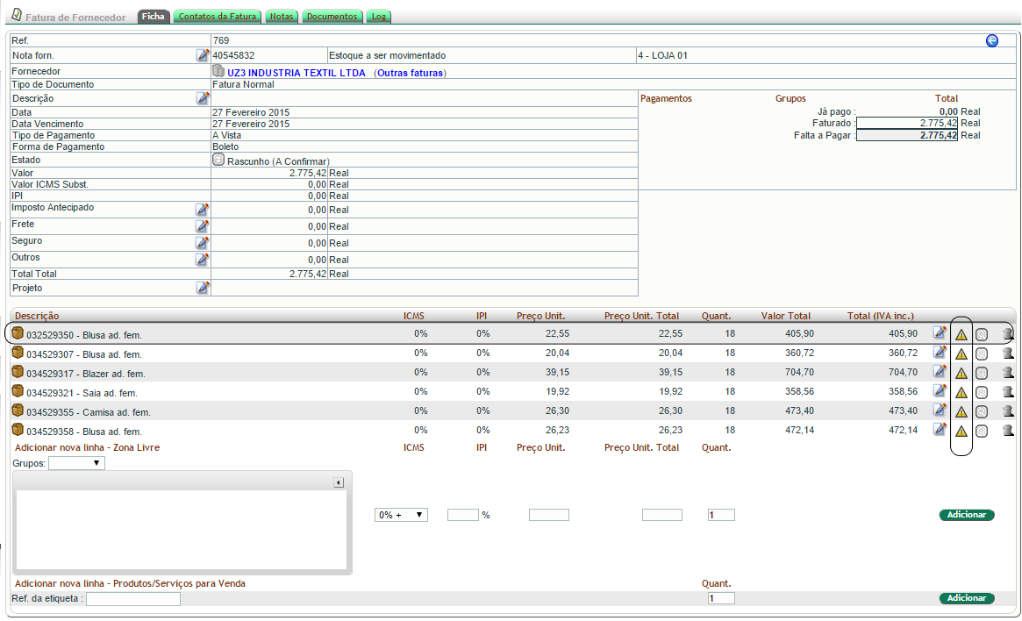Click the Outras faturas link

point(410,73)
